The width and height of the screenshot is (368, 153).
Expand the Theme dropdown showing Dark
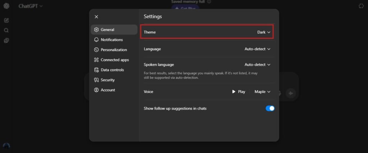point(264,32)
